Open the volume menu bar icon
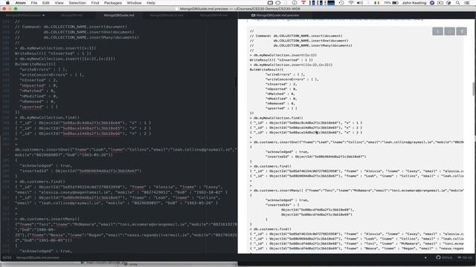 [x=360, y=3]
